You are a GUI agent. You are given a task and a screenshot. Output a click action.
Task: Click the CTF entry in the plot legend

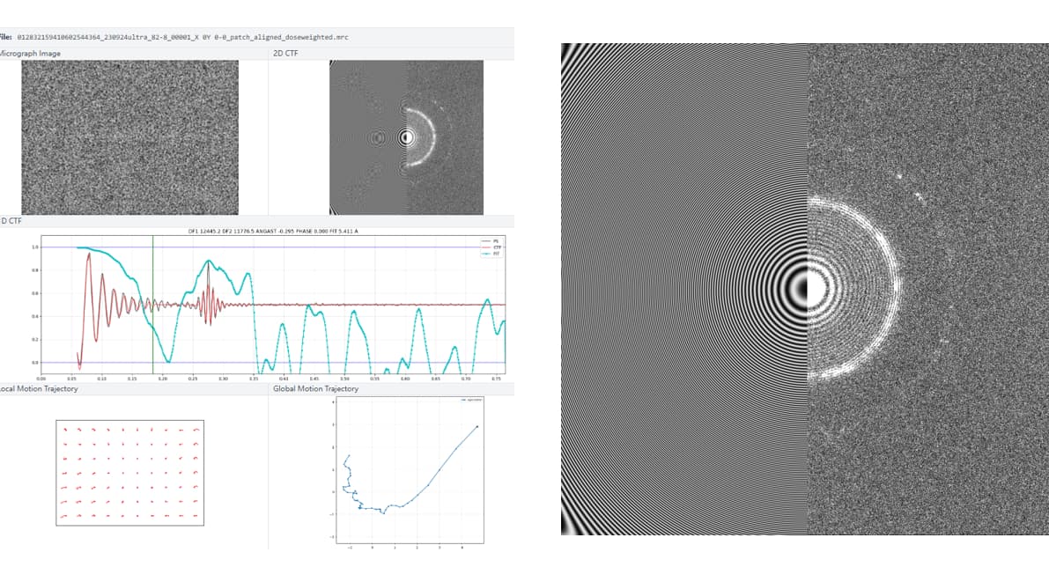(x=491, y=247)
